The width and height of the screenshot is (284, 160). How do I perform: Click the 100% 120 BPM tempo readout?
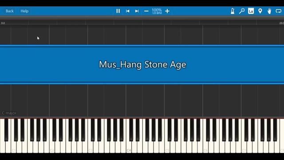tap(157, 11)
